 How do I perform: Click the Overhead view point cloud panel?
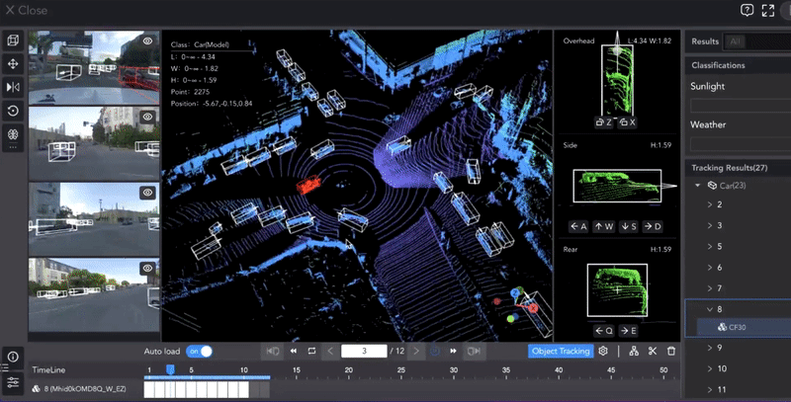[x=617, y=80]
